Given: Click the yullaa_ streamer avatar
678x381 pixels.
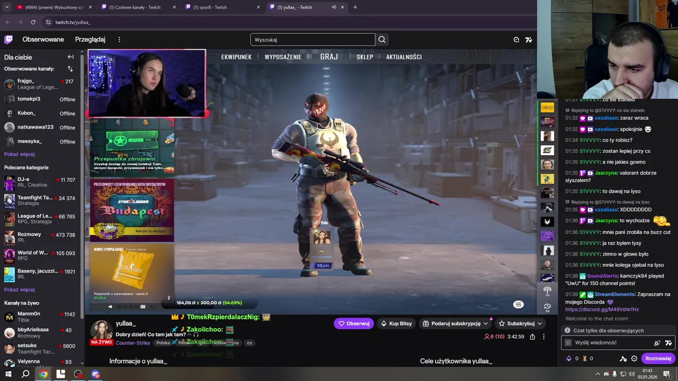Looking at the screenshot, I should [x=101, y=331].
